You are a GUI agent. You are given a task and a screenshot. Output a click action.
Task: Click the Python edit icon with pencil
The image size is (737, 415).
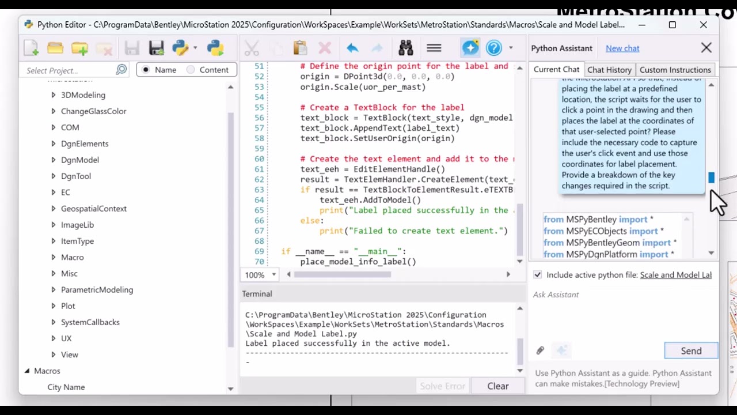tap(180, 48)
